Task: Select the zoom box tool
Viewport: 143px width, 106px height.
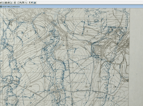Action: (x=23, y=3)
